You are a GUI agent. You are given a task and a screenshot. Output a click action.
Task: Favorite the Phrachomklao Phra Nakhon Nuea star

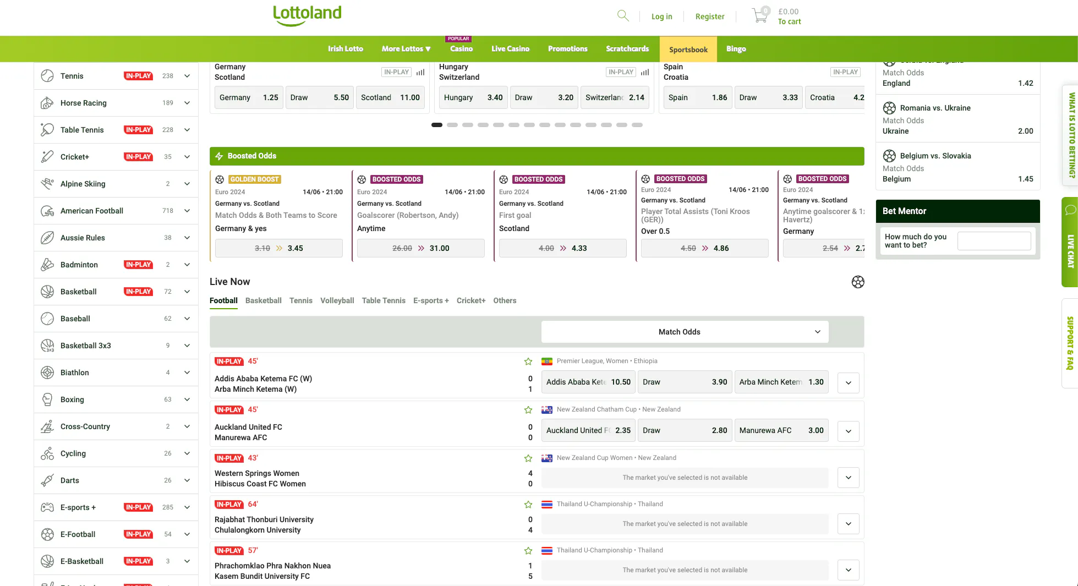pos(528,551)
